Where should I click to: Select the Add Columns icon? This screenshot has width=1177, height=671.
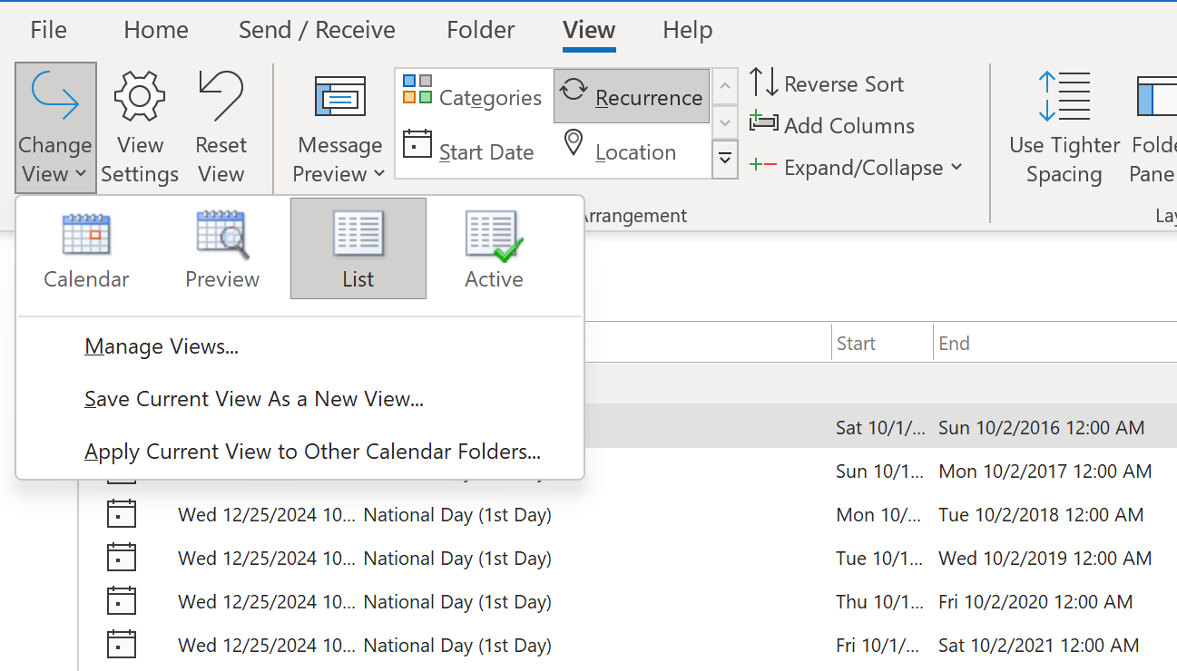[763, 125]
